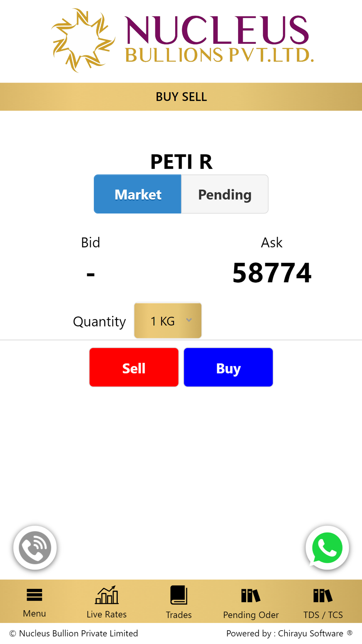The width and height of the screenshot is (362, 644).
Task: Open the Trades book icon
Action: (x=179, y=595)
